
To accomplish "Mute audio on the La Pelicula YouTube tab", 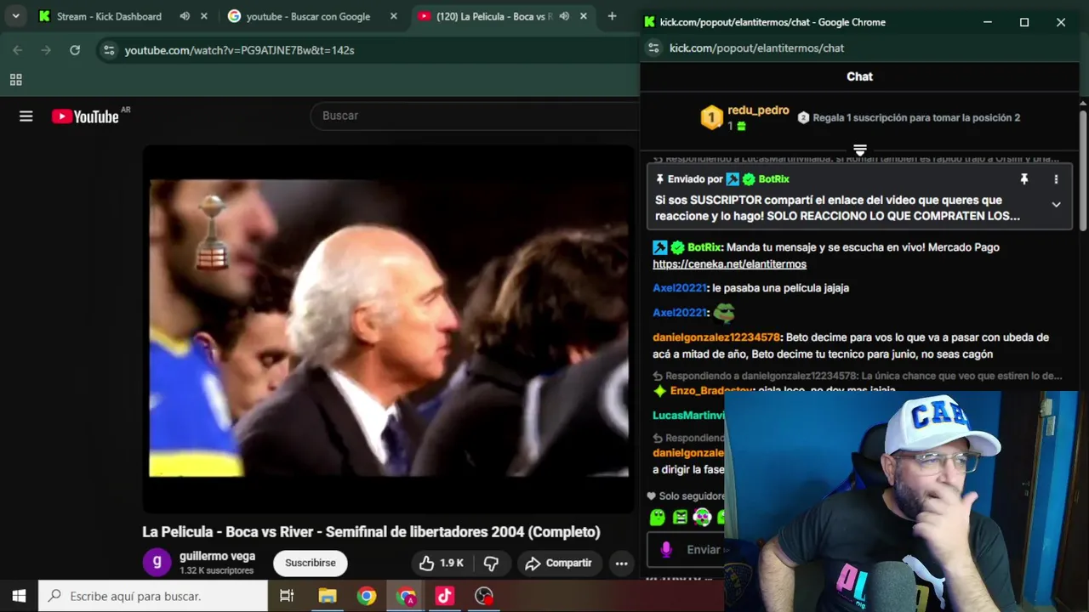I will coord(564,16).
